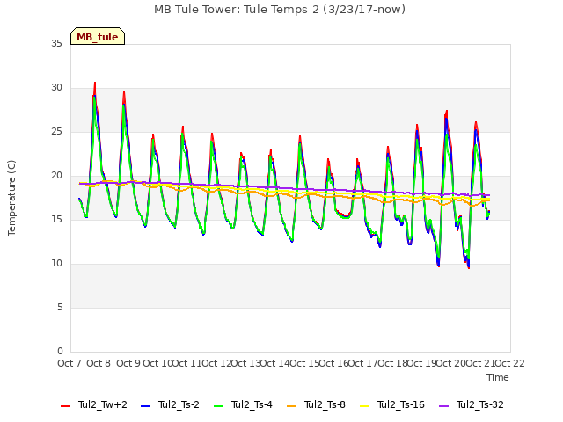Click the chart title MB Tule Tower
The width and height of the screenshot is (563, 422).
click(x=280, y=10)
